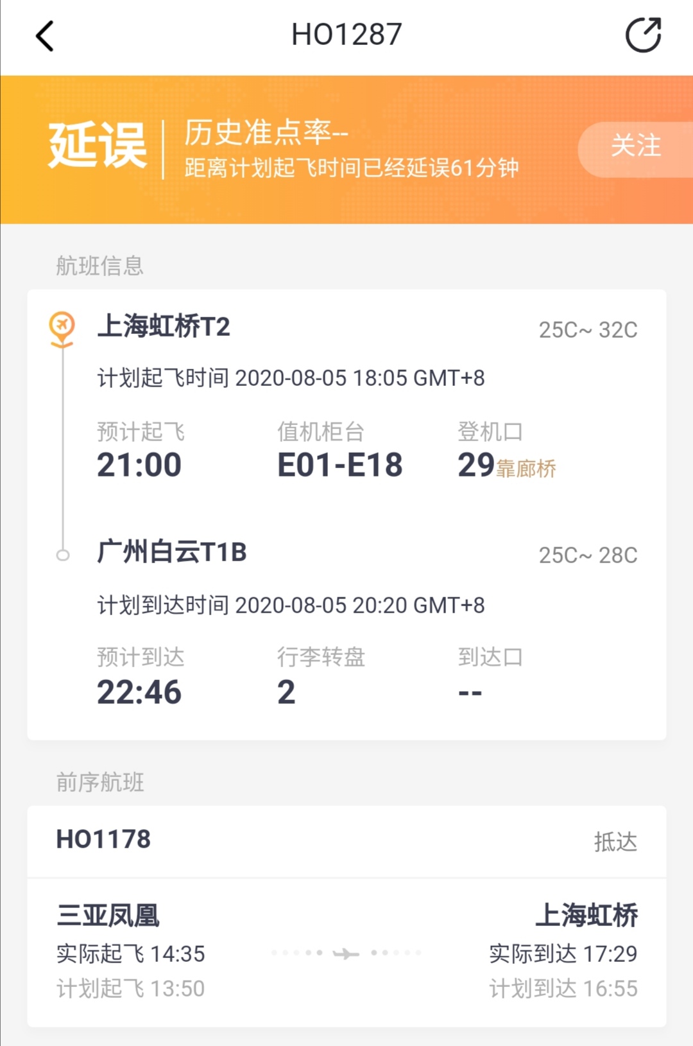Tap the 25C~32C Shanghai weather
This screenshot has height=1046, width=693.
[588, 330]
